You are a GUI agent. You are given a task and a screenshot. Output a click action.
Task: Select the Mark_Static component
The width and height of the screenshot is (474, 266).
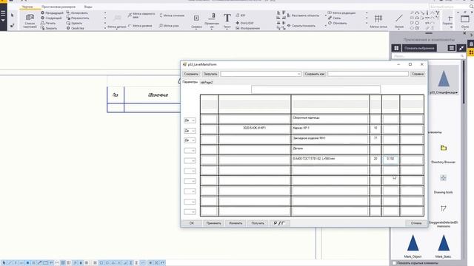click(443, 246)
